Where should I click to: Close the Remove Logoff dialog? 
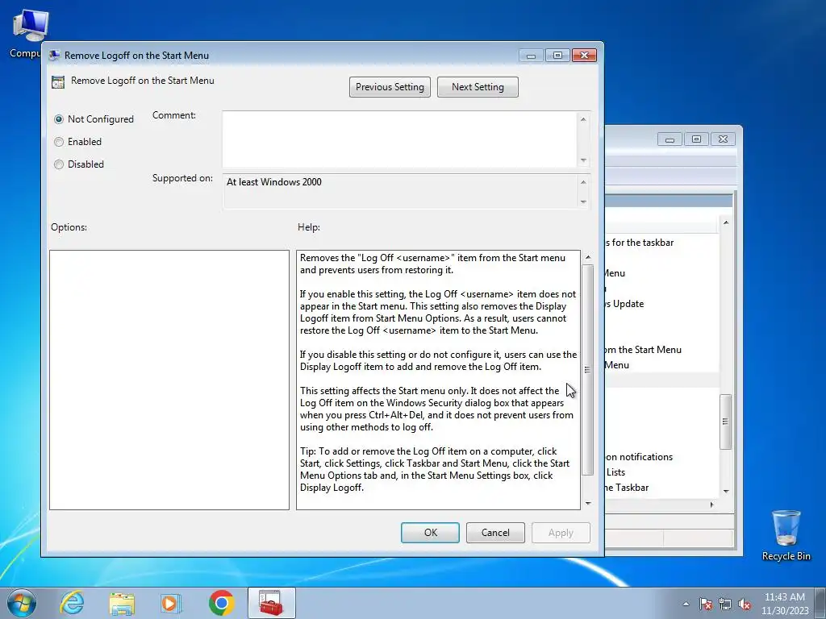[x=584, y=56]
